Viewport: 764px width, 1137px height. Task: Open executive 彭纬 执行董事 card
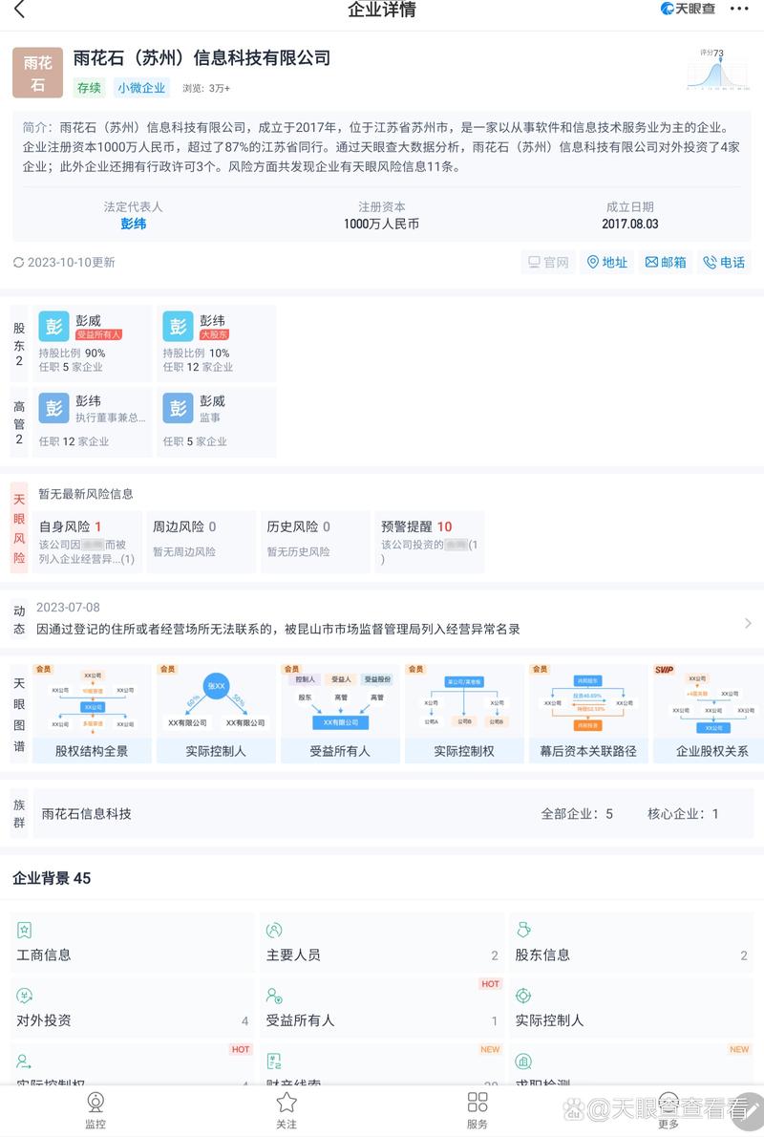(93, 421)
